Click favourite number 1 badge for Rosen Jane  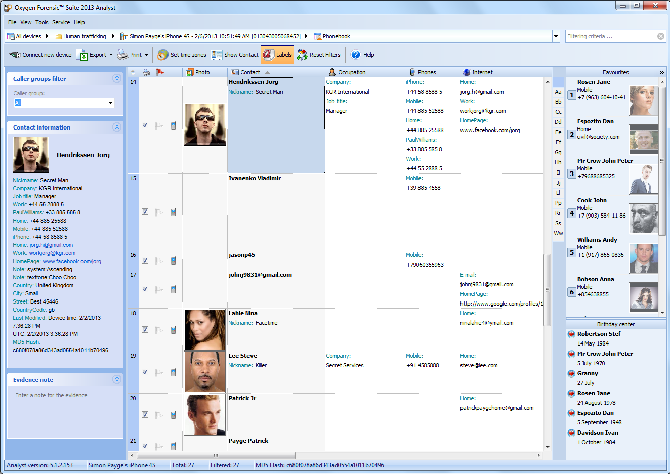(572, 95)
